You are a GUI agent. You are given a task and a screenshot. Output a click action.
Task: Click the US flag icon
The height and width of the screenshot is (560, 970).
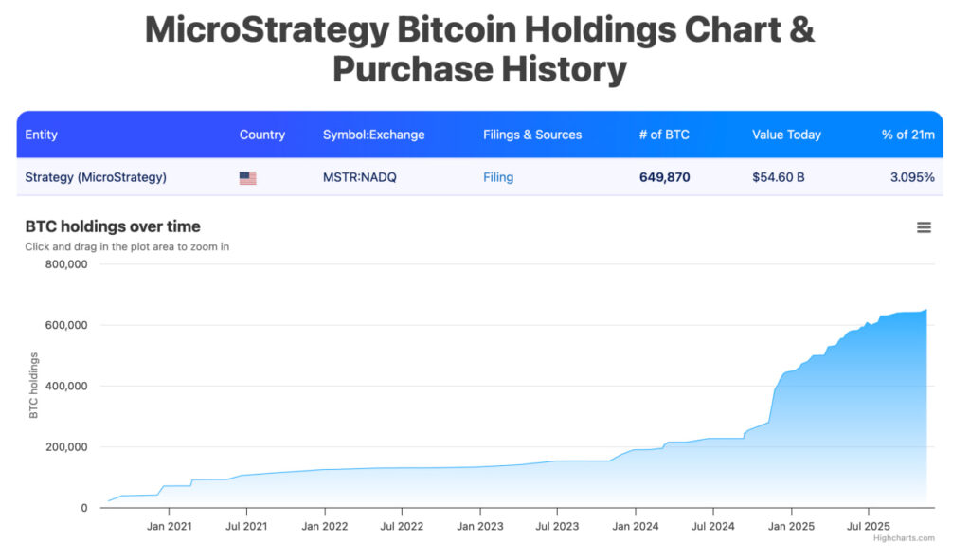click(248, 176)
